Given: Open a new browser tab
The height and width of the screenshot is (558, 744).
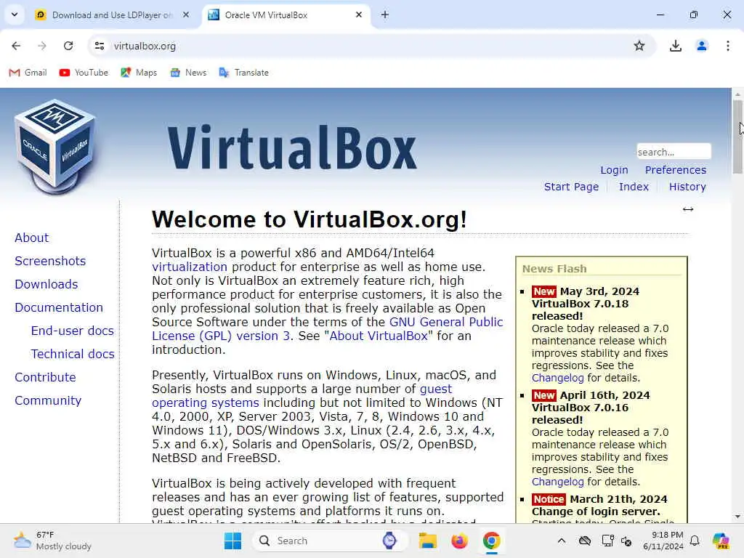Looking at the screenshot, I should pos(385,15).
